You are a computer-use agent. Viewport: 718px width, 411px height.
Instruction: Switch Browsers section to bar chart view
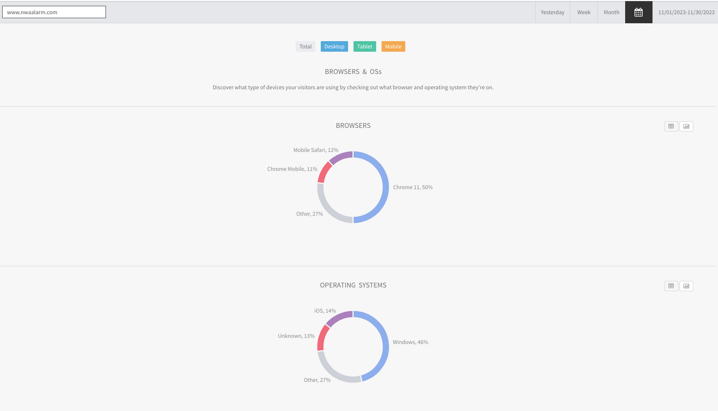tap(686, 127)
